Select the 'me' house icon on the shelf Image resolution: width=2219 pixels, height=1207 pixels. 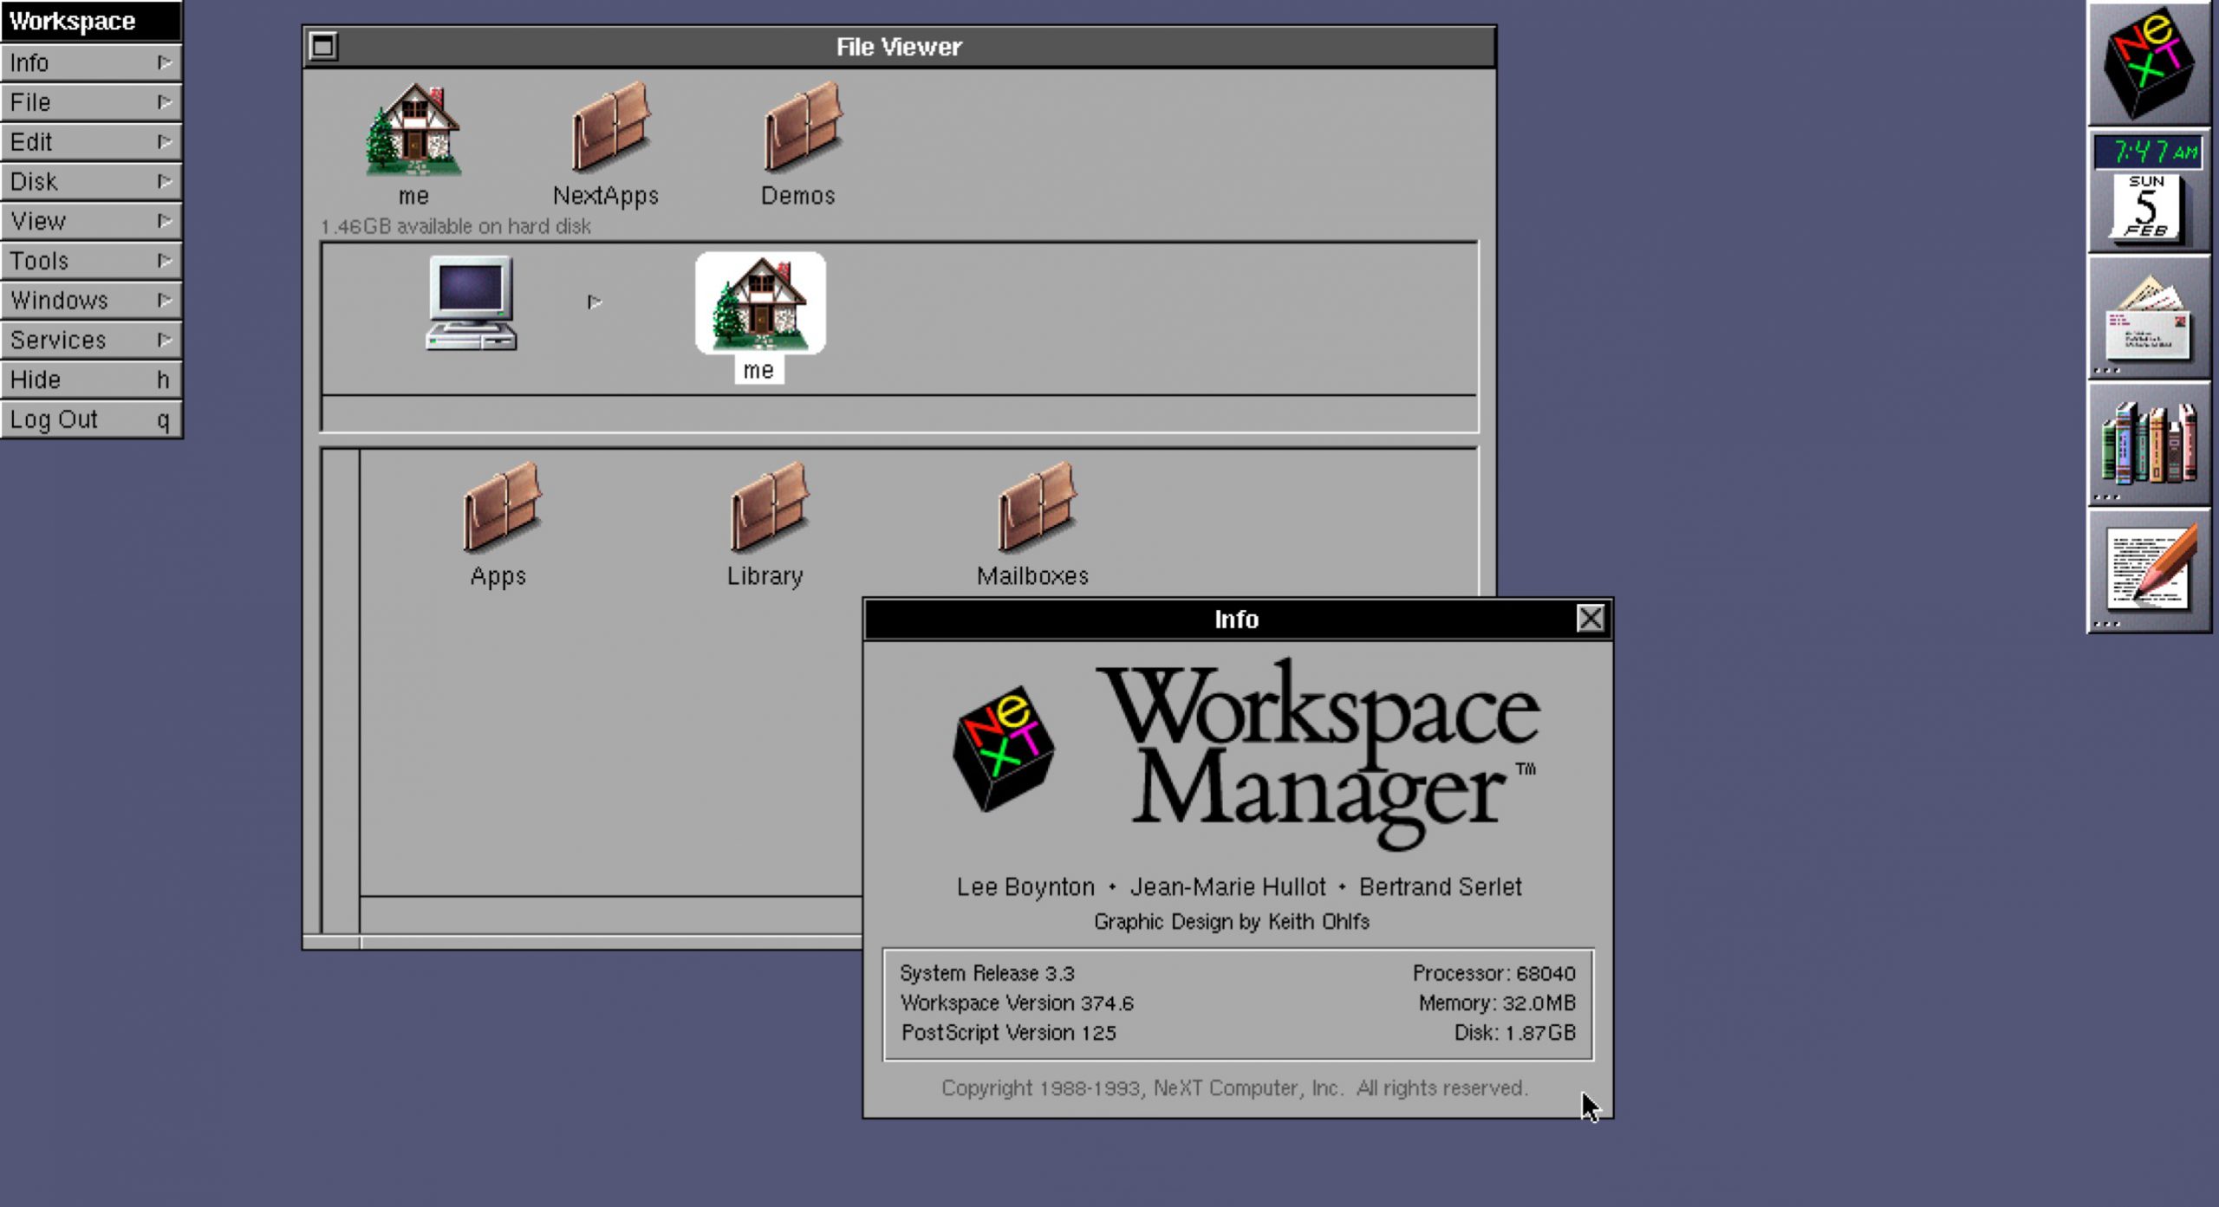(x=413, y=130)
